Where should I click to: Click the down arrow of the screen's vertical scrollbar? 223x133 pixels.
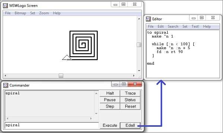click(139, 71)
